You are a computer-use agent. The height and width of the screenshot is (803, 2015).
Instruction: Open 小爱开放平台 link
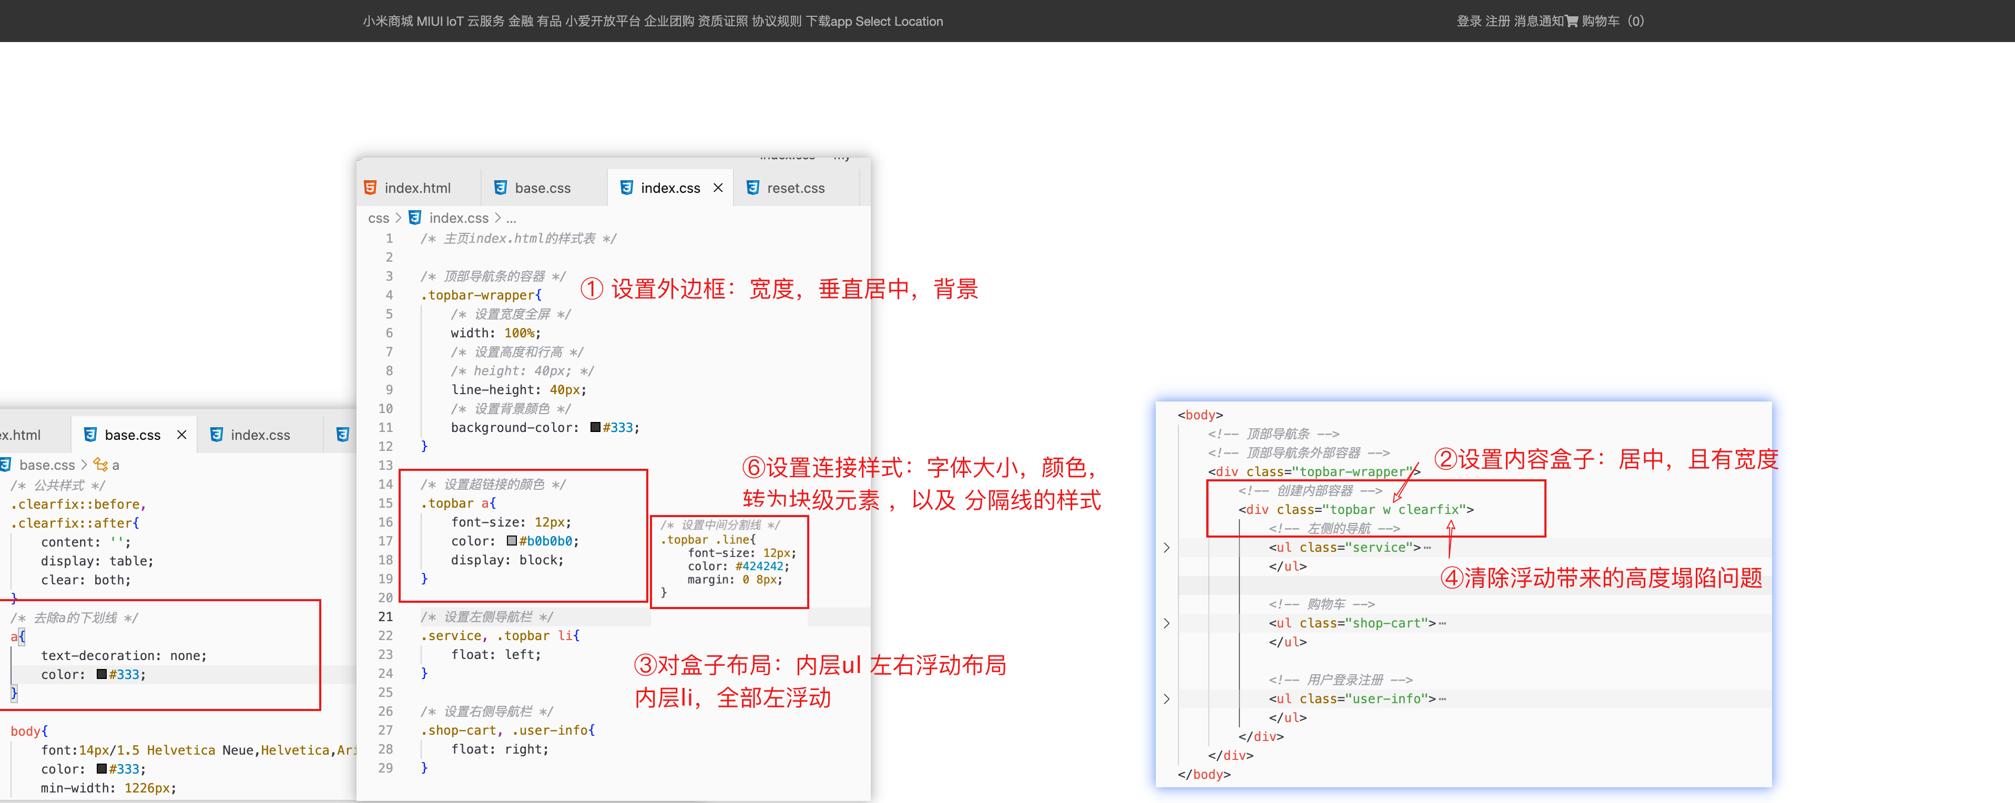tap(603, 21)
